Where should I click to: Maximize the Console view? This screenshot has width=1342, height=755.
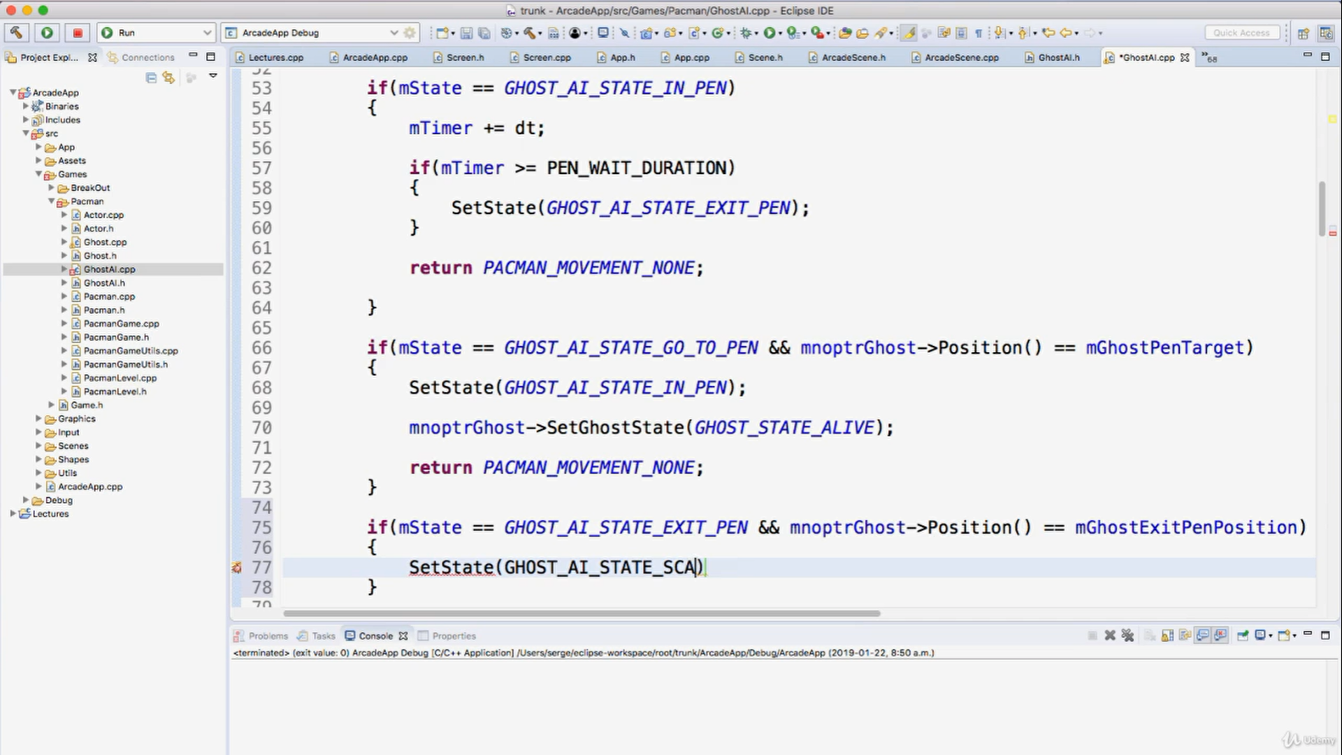pyautogui.click(x=1325, y=635)
